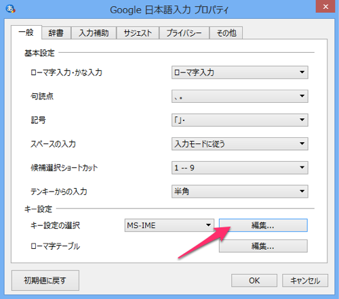Click the キャンセル button
This screenshot has width=339, height=299.
pos(305,281)
